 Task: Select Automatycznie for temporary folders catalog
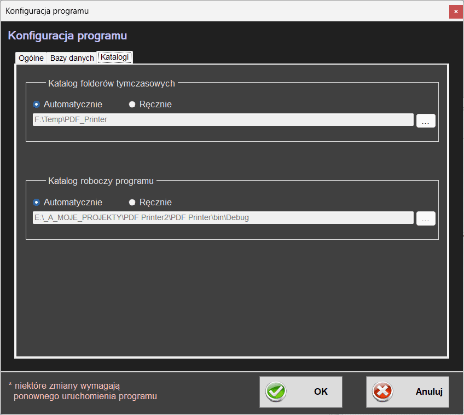[37, 105]
